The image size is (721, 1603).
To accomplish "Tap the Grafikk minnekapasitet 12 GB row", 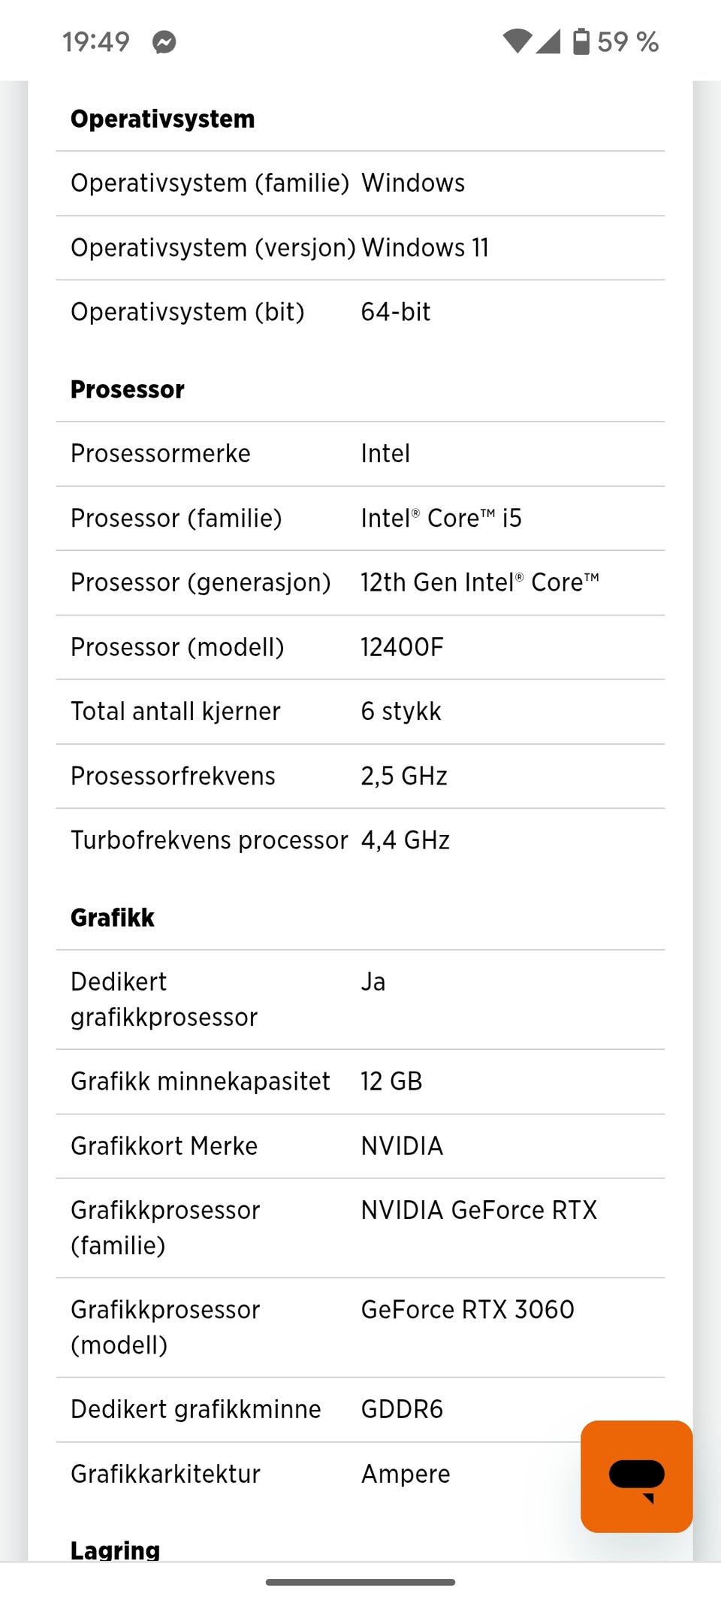I will pyautogui.click(x=360, y=1081).
